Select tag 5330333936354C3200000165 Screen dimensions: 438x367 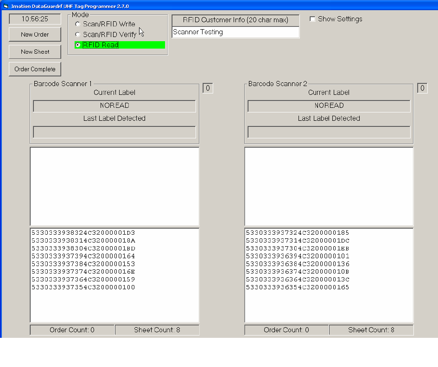tap(298, 287)
